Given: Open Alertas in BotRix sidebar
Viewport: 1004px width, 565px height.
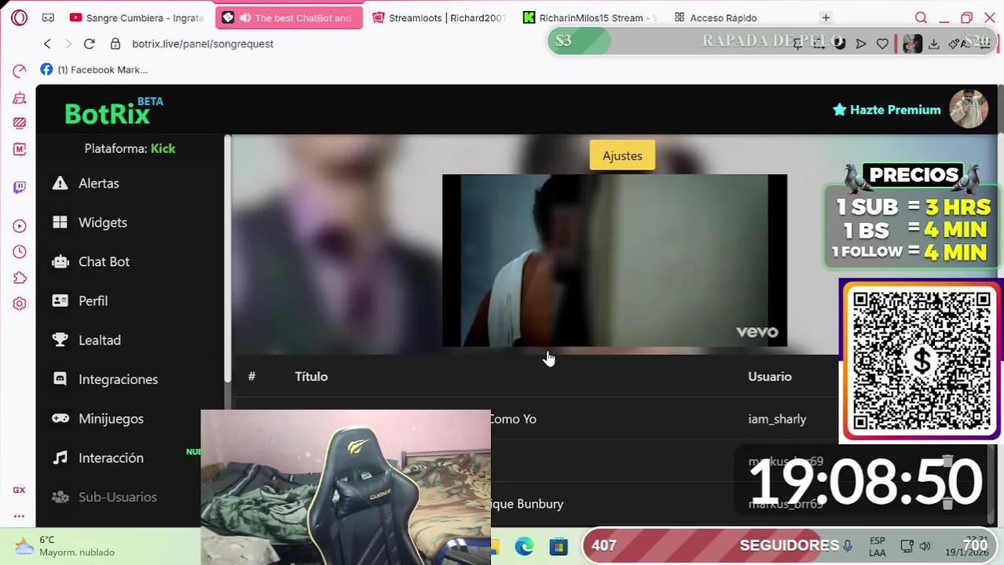Looking at the screenshot, I should coord(99,183).
